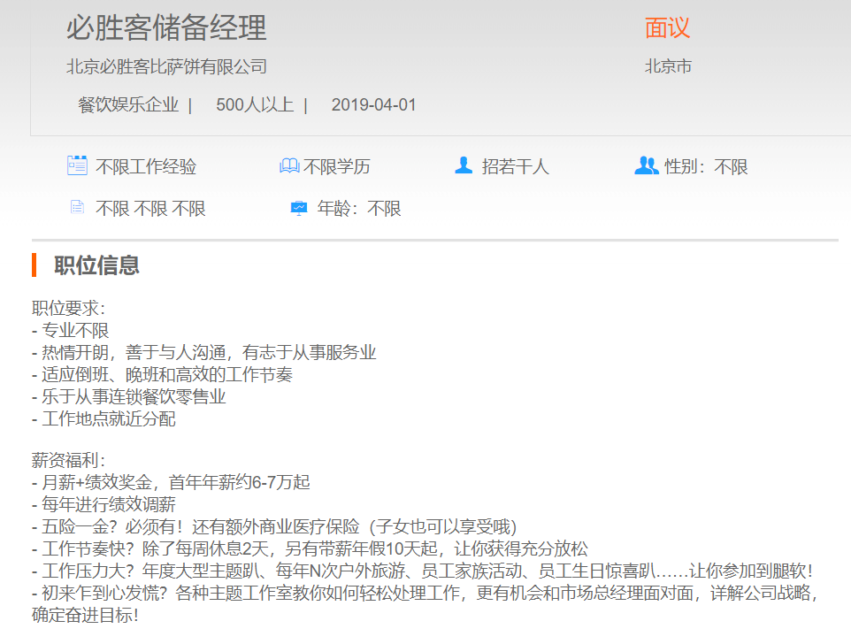Click the 招若干人 headcount label

(515, 167)
